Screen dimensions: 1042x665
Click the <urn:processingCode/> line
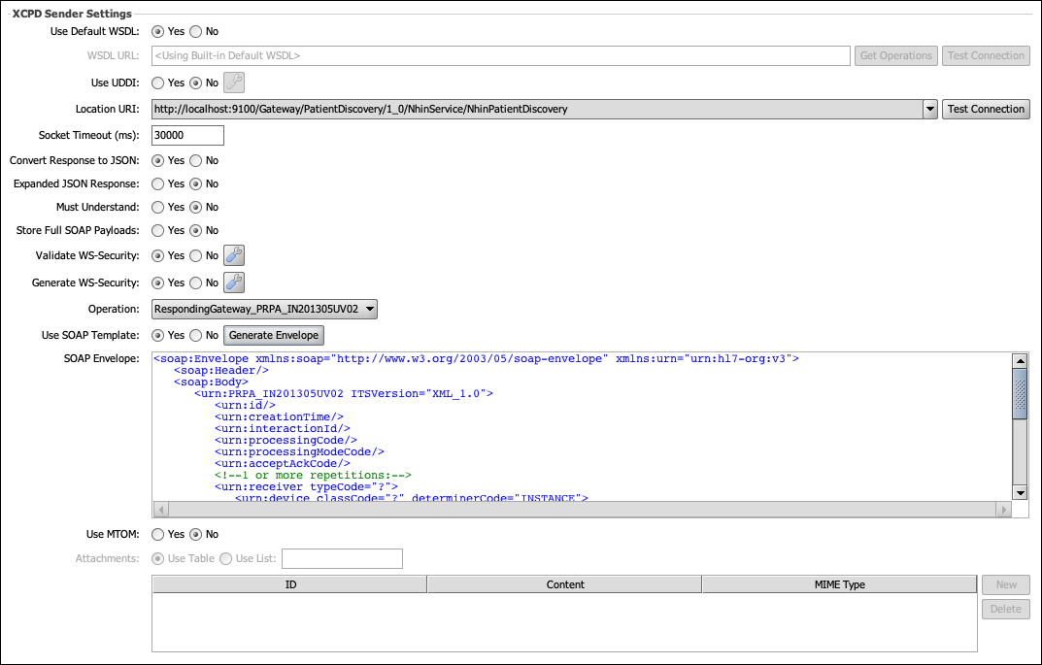[x=286, y=441]
